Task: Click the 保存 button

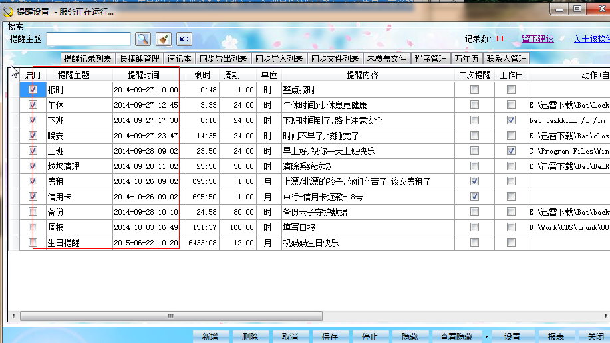Action: pyautogui.click(x=330, y=337)
